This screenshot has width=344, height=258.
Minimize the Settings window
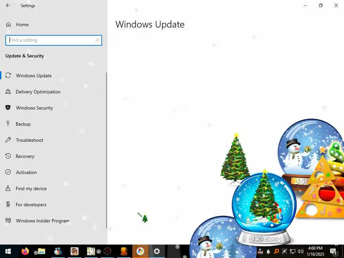tap(305, 5)
